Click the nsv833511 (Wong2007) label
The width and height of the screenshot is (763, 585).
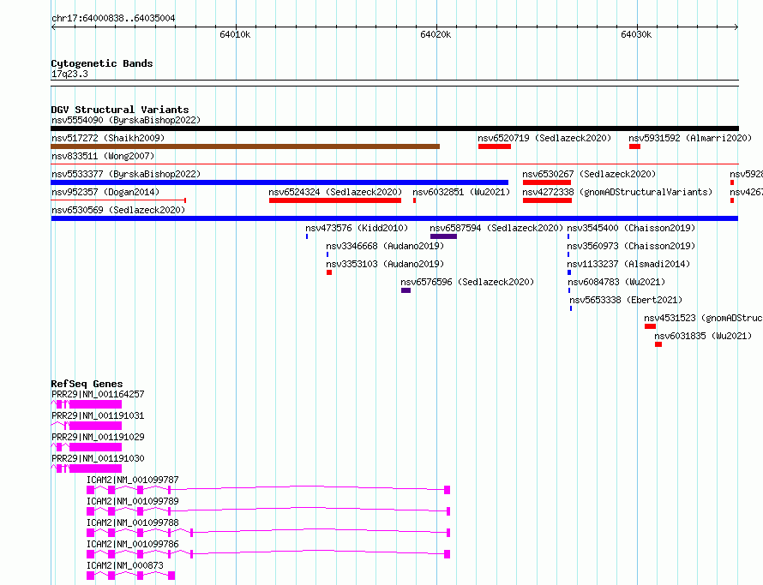coord(103,156)
